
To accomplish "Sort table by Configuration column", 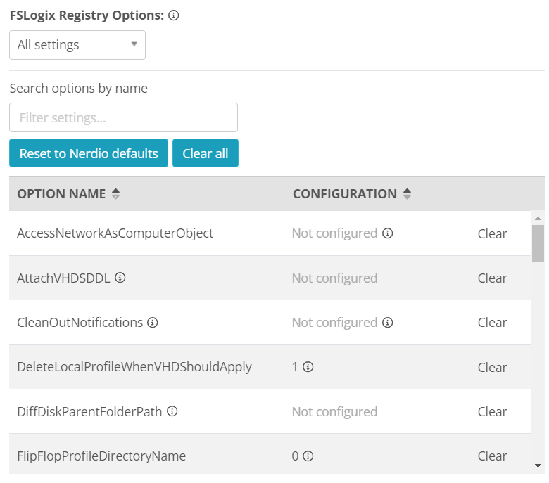I will click(407, 194).
